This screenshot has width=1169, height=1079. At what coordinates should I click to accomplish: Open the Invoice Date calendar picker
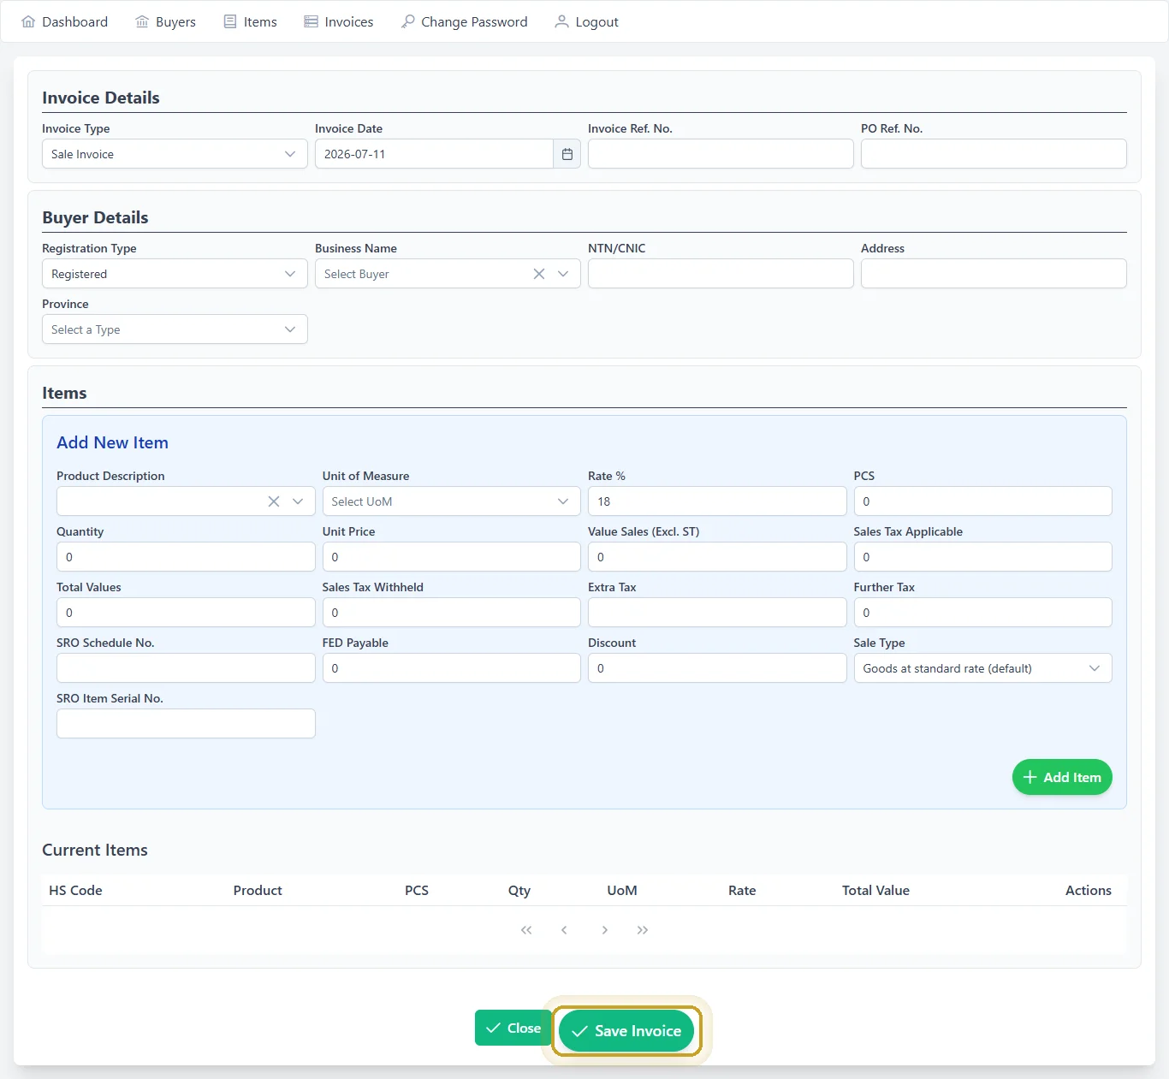click(567, 154)
